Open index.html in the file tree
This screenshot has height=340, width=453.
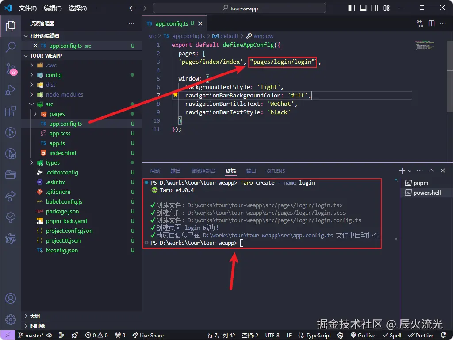(x=63, y=153)
